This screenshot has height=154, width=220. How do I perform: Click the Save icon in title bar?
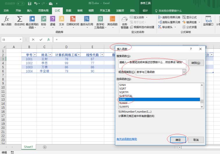(29, 3)
